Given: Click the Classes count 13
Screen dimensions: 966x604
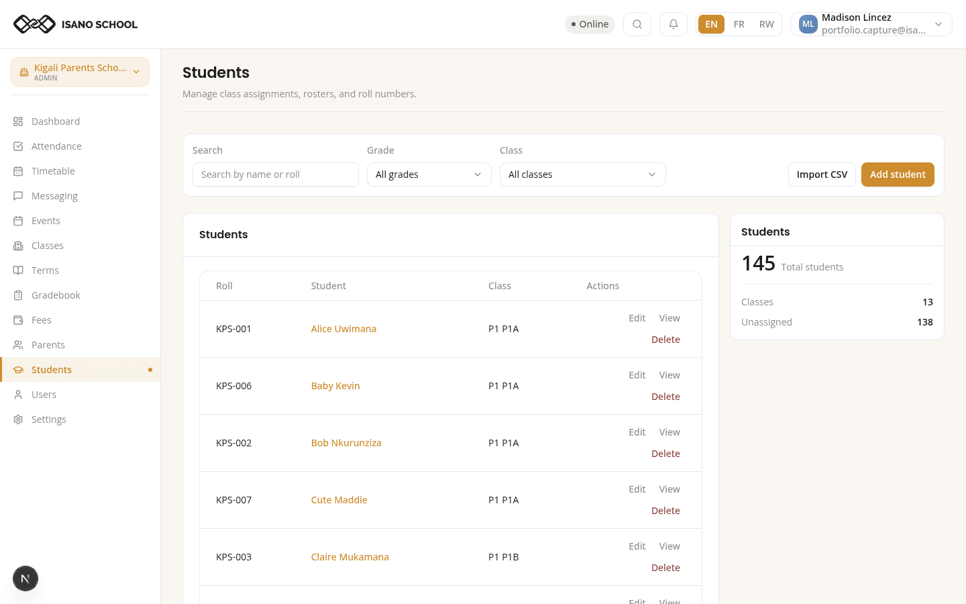Looking at the screenshot, I should (928, 302).
